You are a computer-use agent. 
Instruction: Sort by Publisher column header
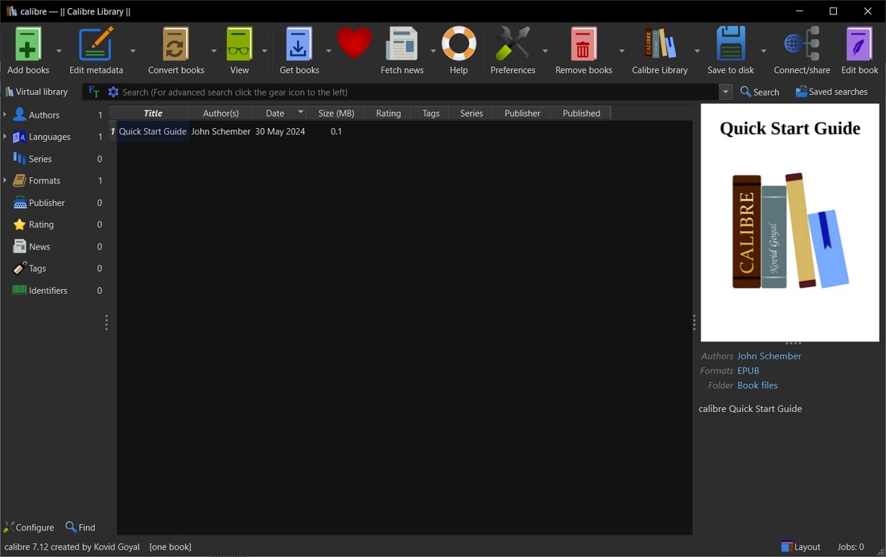tap(522, 113)
